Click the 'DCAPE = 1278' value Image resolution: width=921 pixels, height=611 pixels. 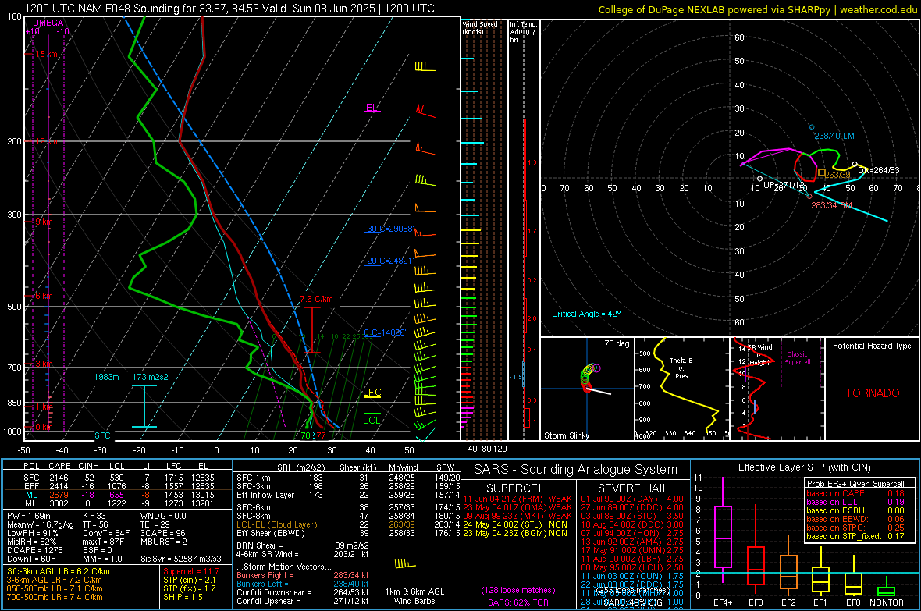(34, 550)
